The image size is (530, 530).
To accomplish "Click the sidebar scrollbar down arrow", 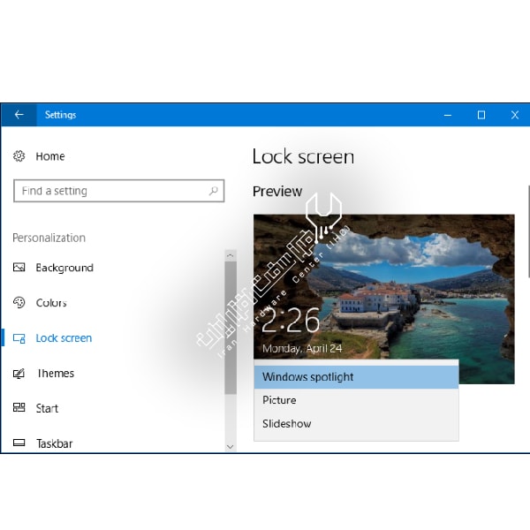I will tap(231, 446).
